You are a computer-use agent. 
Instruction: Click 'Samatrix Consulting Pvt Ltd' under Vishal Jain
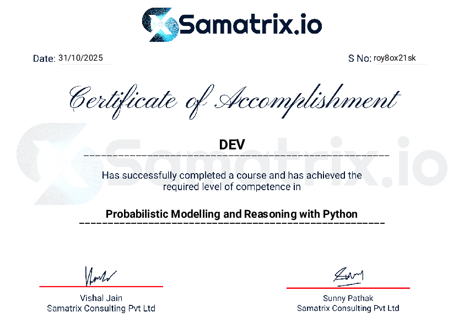point(101,308)
